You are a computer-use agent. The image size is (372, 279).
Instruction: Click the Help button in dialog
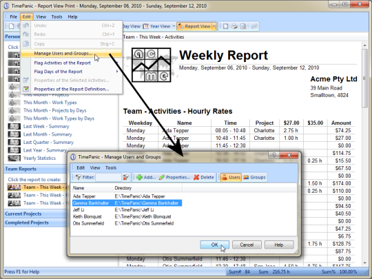click(279, 245)
